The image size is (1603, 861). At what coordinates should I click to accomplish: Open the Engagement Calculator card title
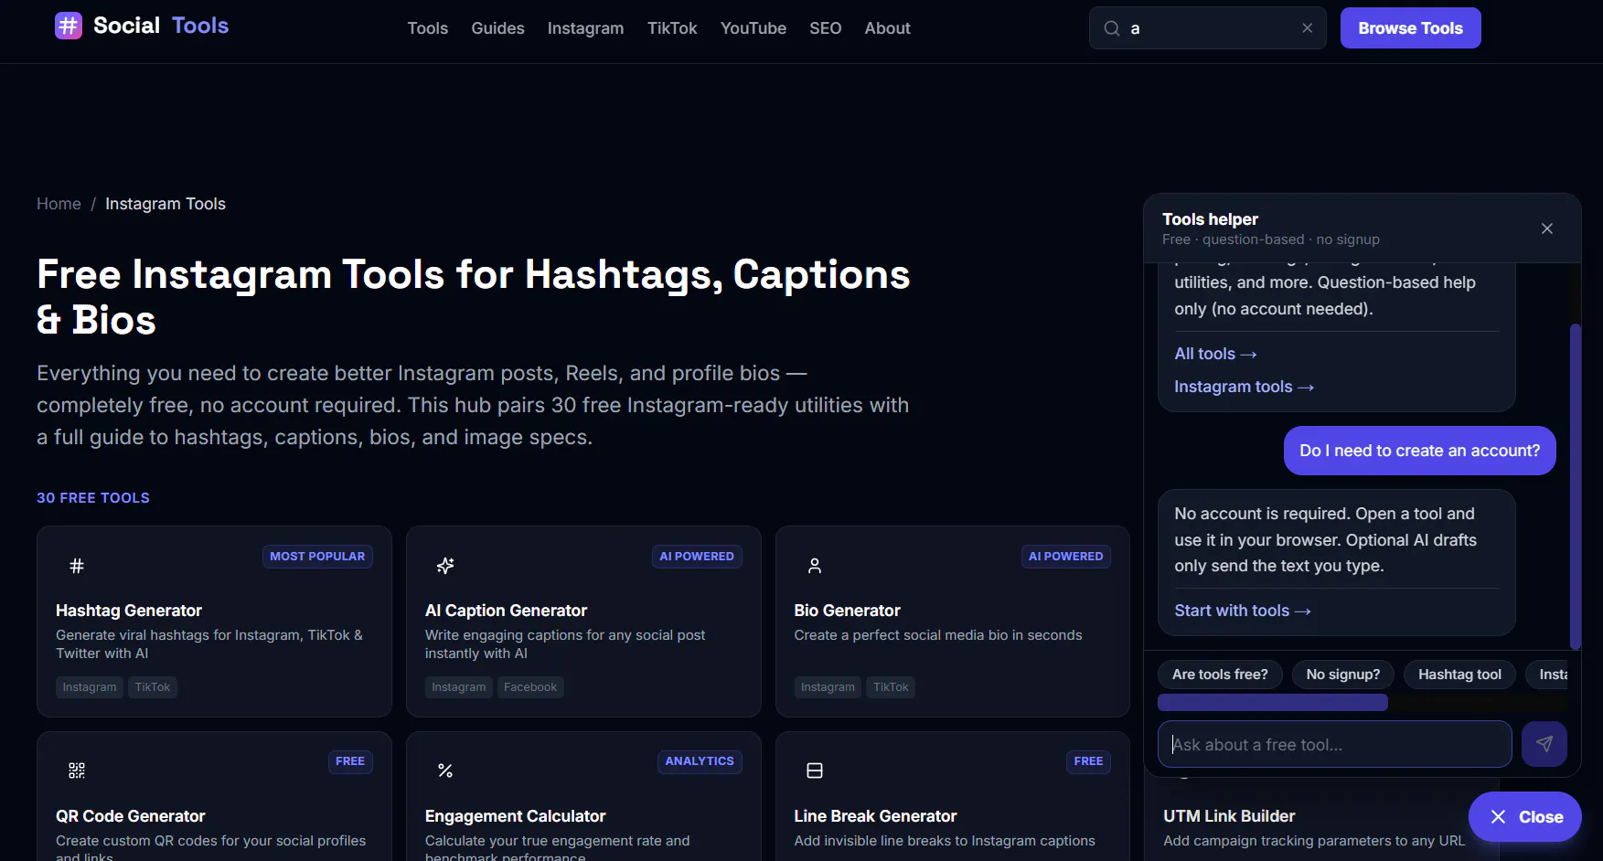[515, 816]
